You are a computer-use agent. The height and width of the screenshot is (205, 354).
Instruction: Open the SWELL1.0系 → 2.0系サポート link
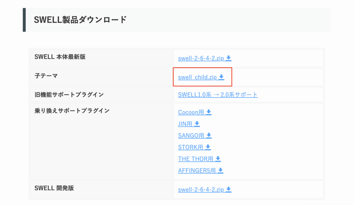(x=218, y=95)
